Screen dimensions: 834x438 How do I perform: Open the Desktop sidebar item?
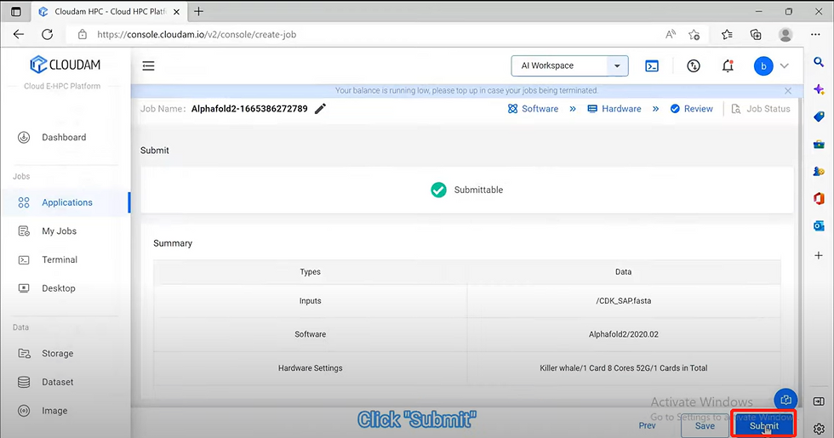point(59,288)
